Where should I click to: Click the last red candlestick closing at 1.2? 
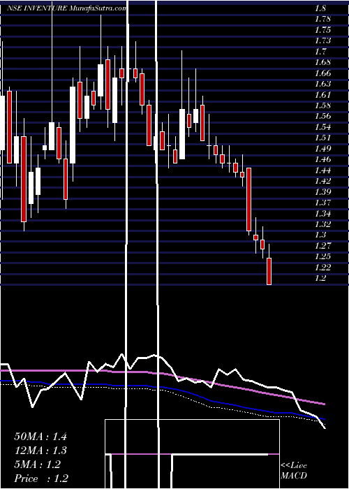[x=269, y=271]
